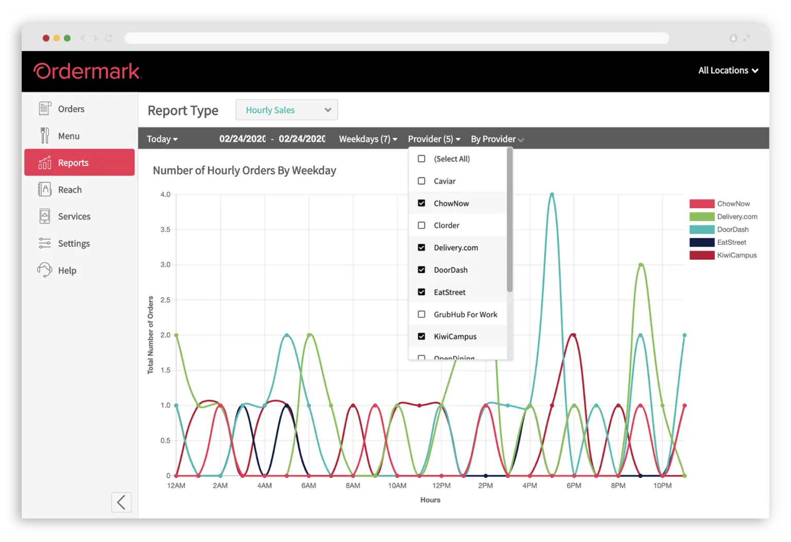Viewport: 791px width, 542px height.
Task: Click the DoorDash peak point at 5PM
Action: [552, 194]
